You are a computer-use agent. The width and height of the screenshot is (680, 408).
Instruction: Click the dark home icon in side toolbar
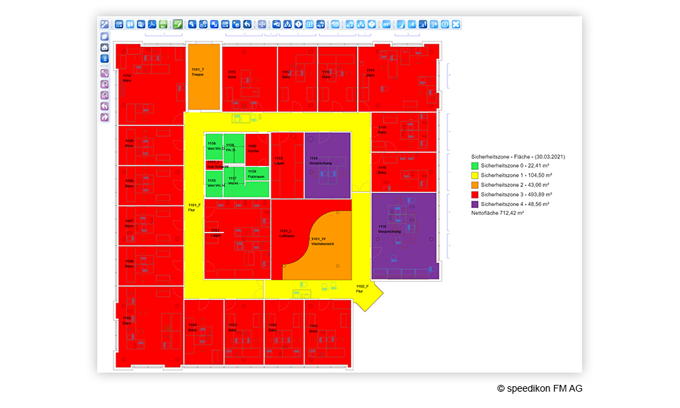click(105, 48)
